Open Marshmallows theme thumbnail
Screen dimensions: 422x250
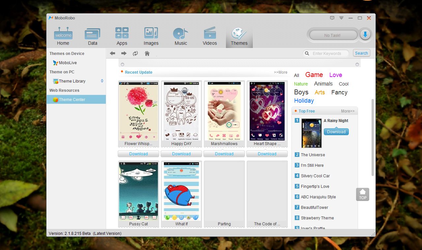pos(224,111)
